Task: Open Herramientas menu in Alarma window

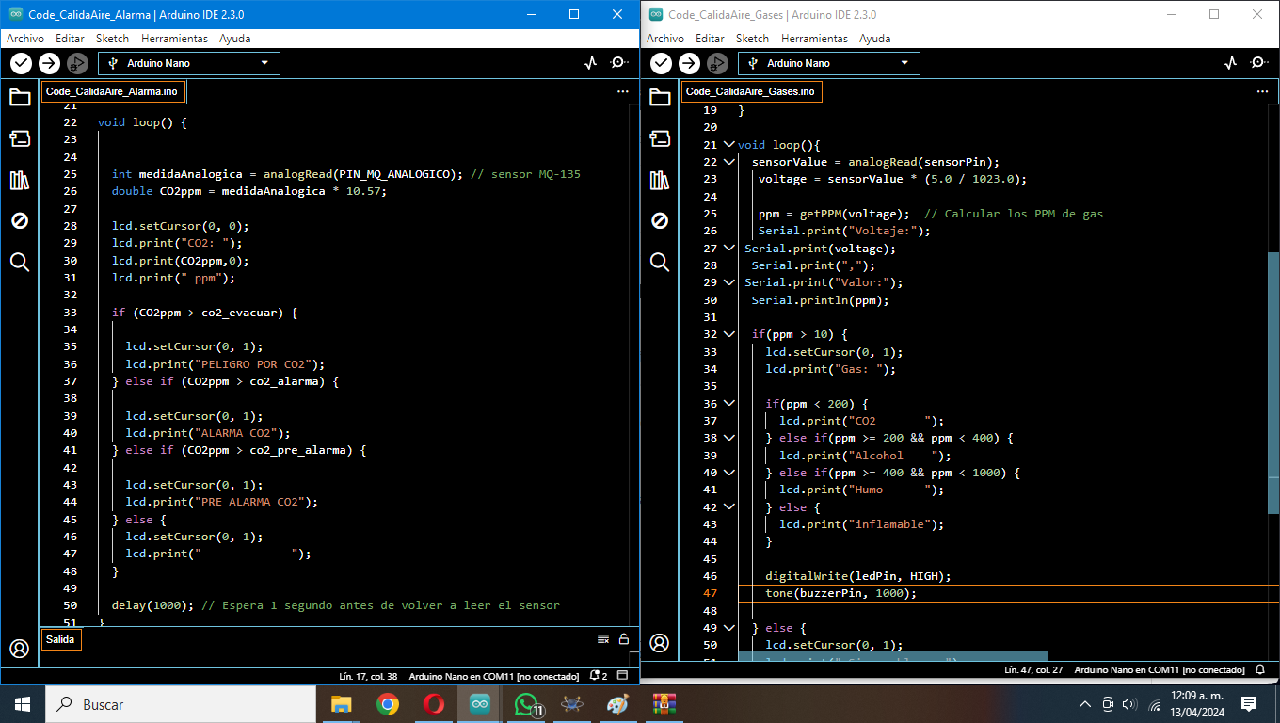Action: pos(174,39)
